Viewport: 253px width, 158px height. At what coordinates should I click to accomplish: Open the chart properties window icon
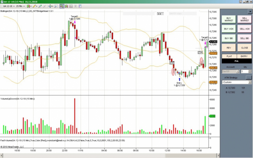80,6
